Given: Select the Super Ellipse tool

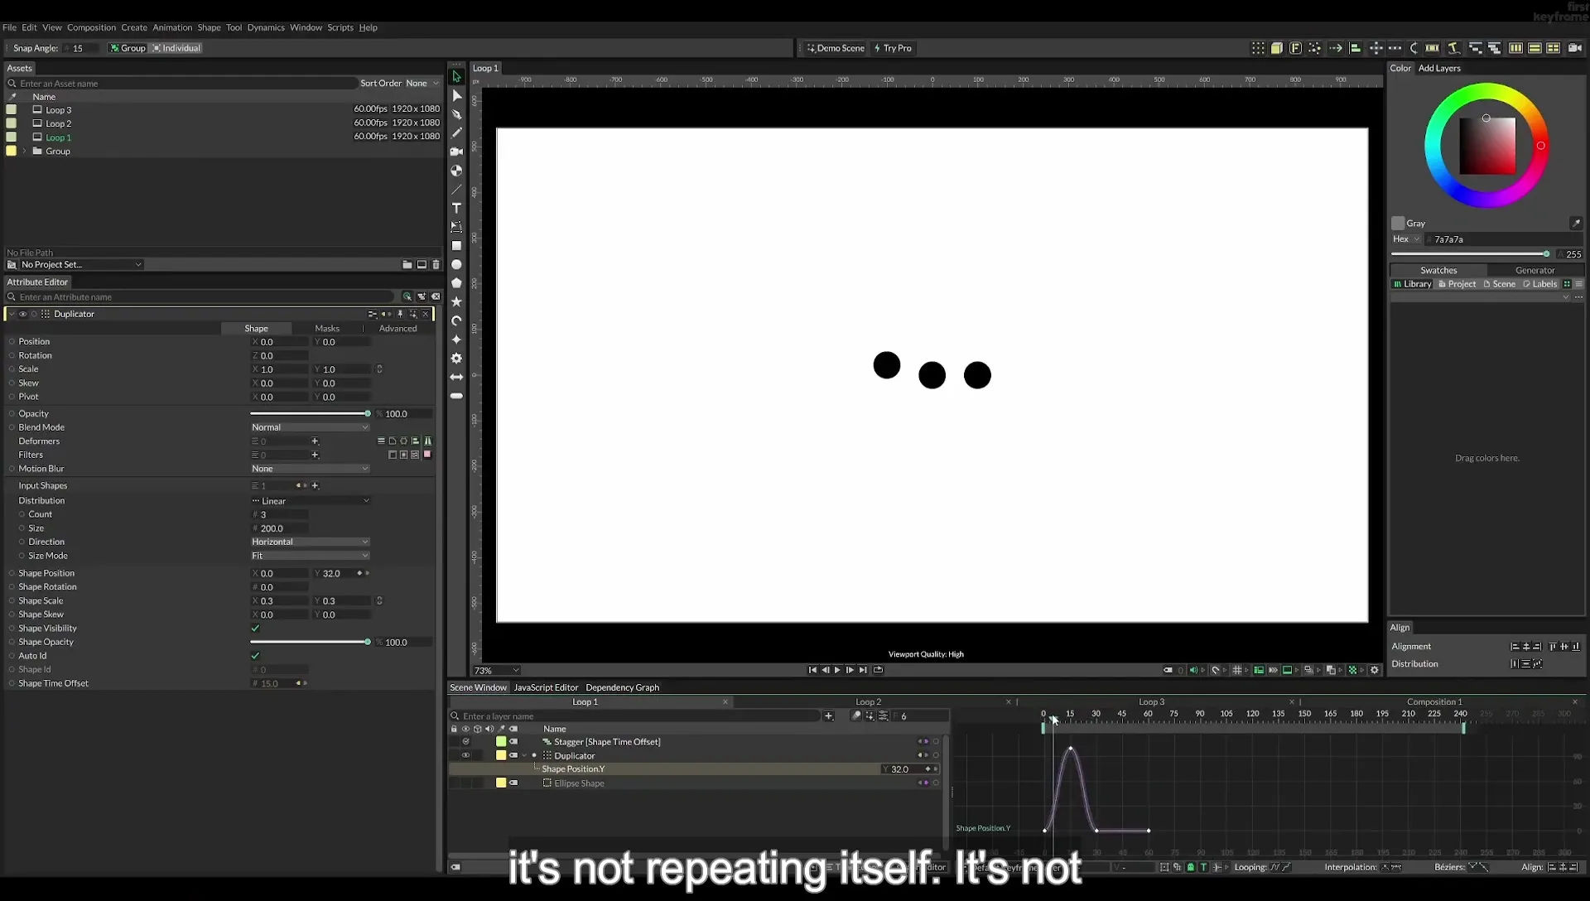Looking at the screenshot, I should click(456, 340).
